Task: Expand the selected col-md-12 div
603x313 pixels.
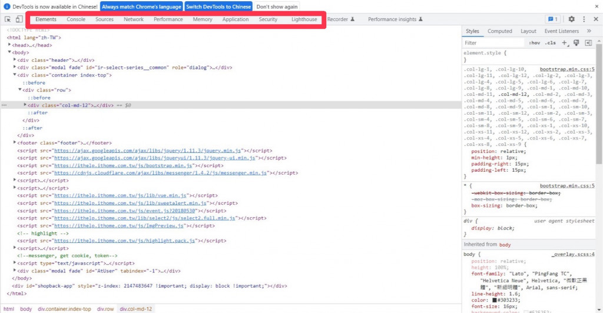Action: pyautogui.click(x=25, y=105)
